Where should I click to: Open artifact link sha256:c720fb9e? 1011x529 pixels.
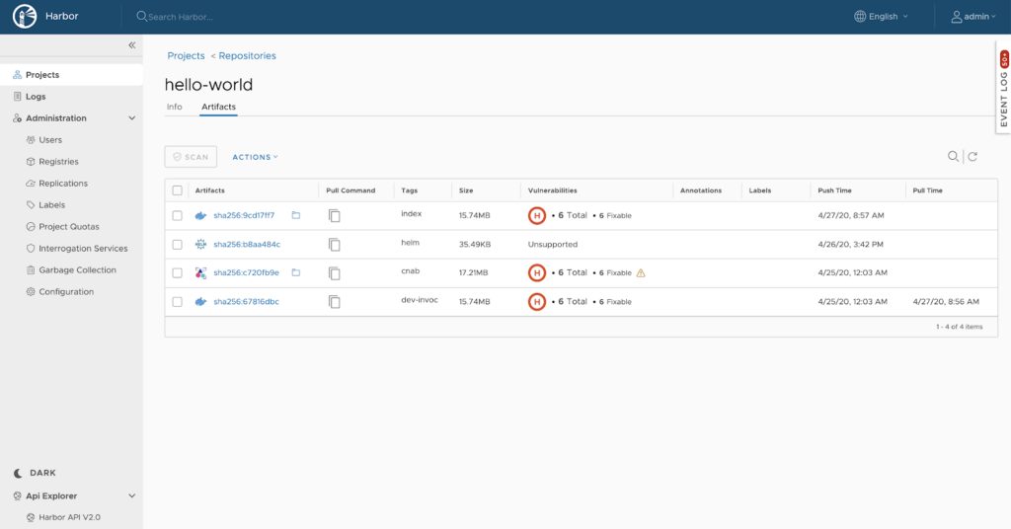click(246, 272)
